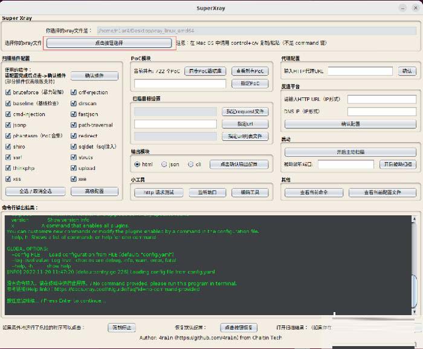
Task: Uncheck the crlf-injection checkbox
Action: click(74, 92)
